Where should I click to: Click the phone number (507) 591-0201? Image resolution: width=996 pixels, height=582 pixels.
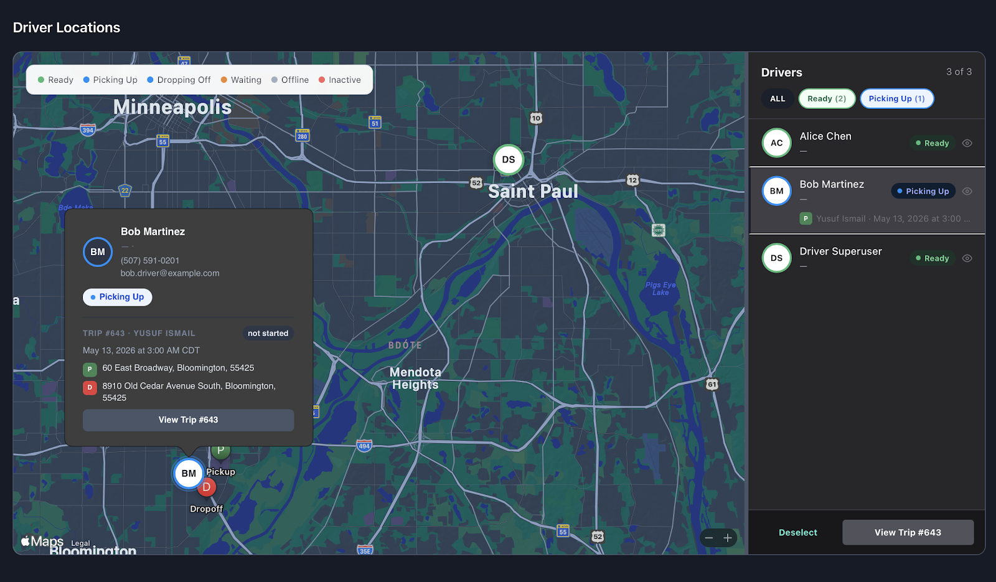click(x=150, y=261)
